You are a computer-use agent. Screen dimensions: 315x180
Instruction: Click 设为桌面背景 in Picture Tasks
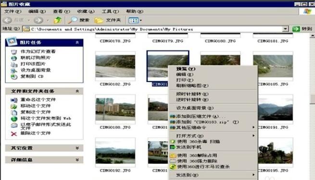click(x=36, y=70)
